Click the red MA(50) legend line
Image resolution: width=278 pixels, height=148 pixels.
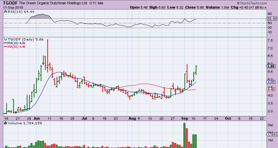pyautogui.click(x=5, y=46)
